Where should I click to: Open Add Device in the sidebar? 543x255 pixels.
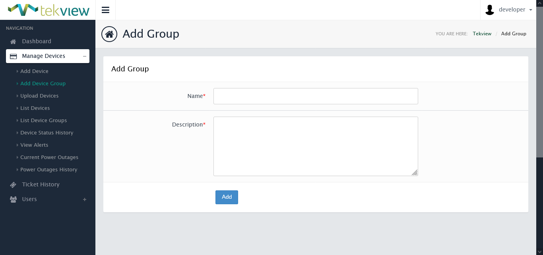34,71
